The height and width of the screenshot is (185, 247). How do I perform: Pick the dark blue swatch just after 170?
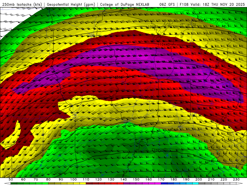tap(164, 183)
